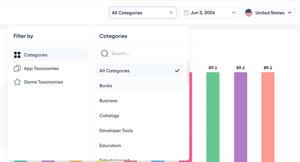This screenshot has height=162, width=300.
Task: Select Categories in Filter by list
Action: point(49,55)
